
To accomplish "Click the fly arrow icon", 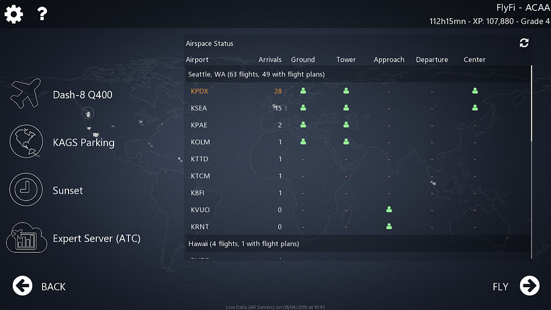I will tap(529, 286).
